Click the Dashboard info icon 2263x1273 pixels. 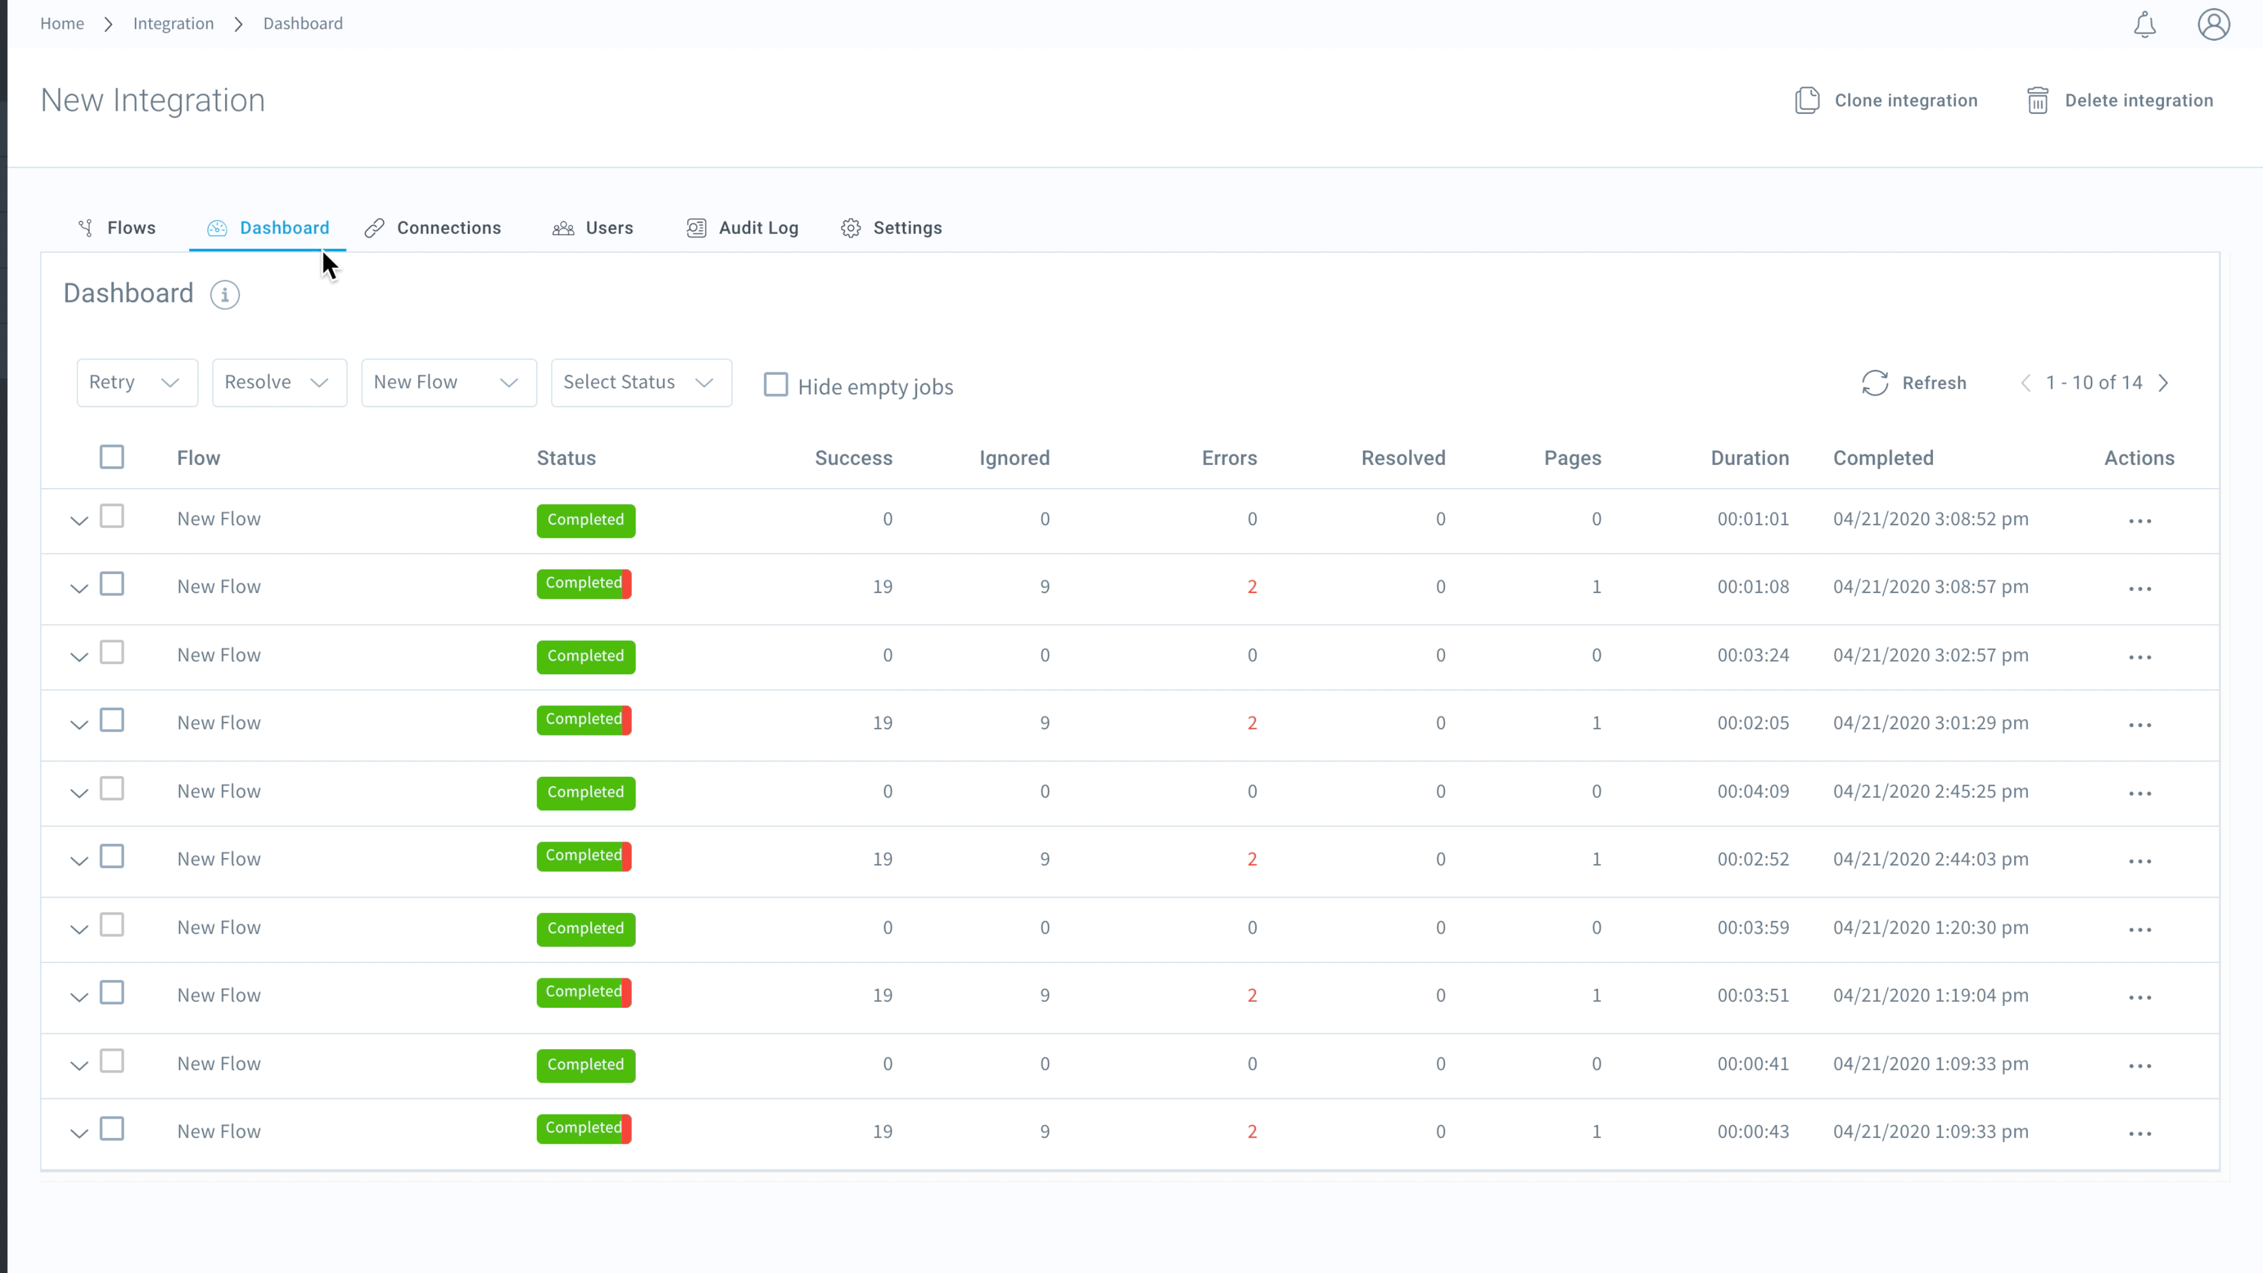coord(225,294)
